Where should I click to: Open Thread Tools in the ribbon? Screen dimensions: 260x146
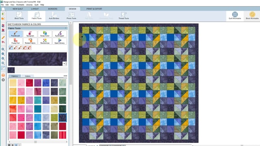(x=123, y=16)
